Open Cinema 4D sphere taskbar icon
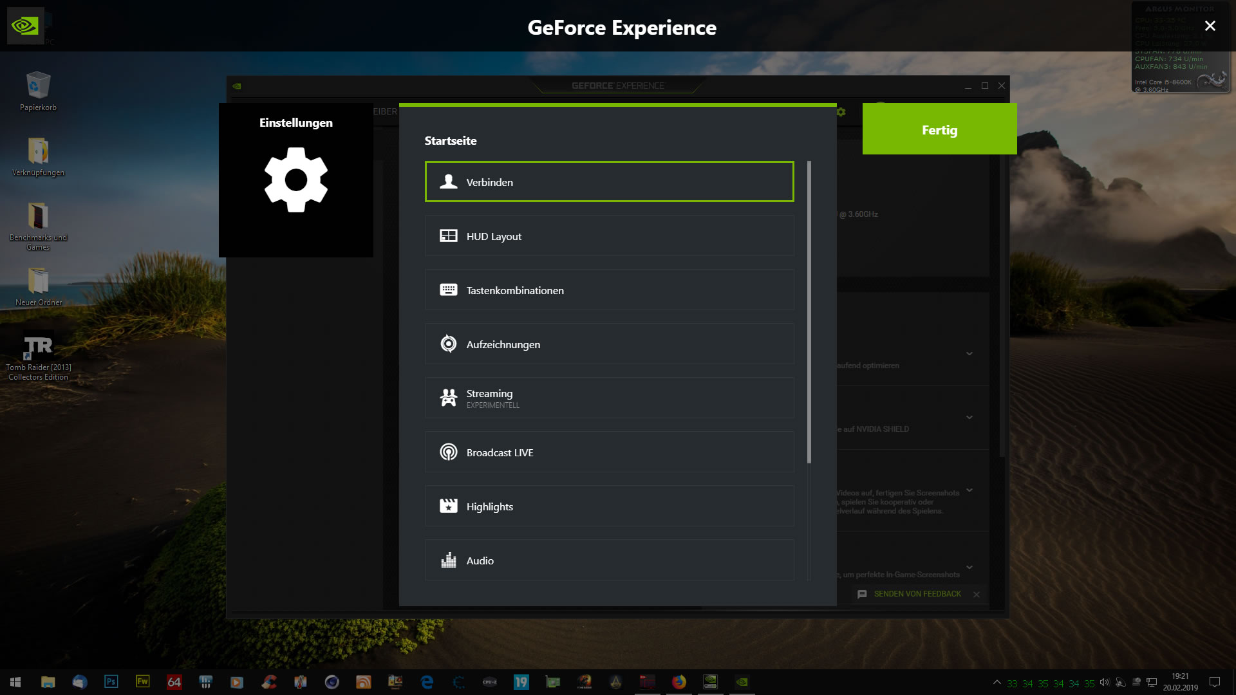 [x=332, y=682]
